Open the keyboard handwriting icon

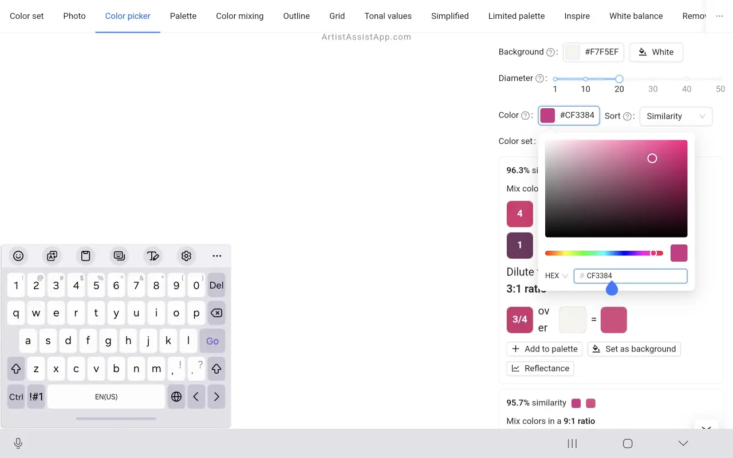click(x=152, y=256)
